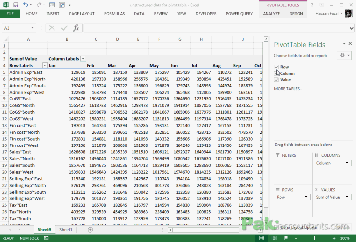
Task: Open the FILE tab
Action: [x=10, y=14]
